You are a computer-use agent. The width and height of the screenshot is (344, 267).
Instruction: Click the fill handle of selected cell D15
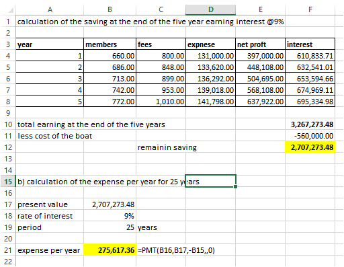pyautogui.click(x=235, y=186)
